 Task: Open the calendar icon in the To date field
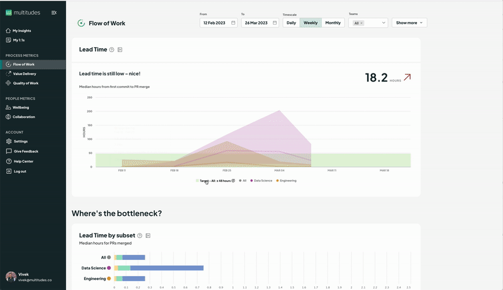pyautogui.click(x=274, y=23)
